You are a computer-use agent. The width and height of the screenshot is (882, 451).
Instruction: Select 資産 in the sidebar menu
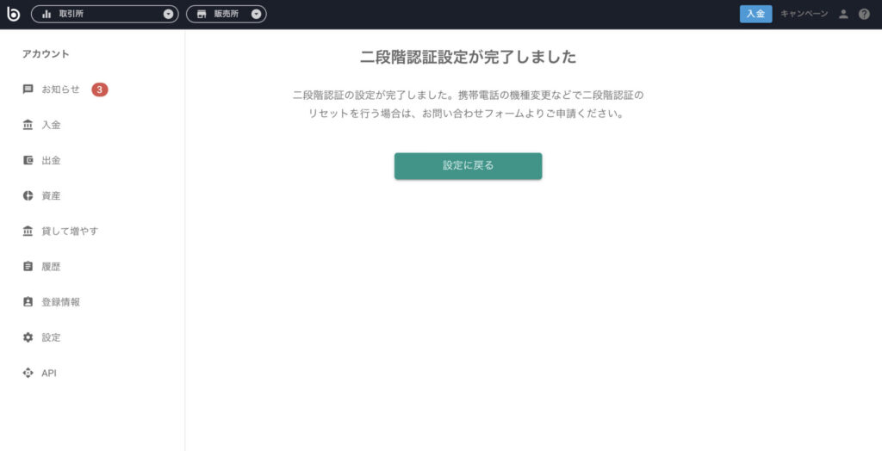51,195
